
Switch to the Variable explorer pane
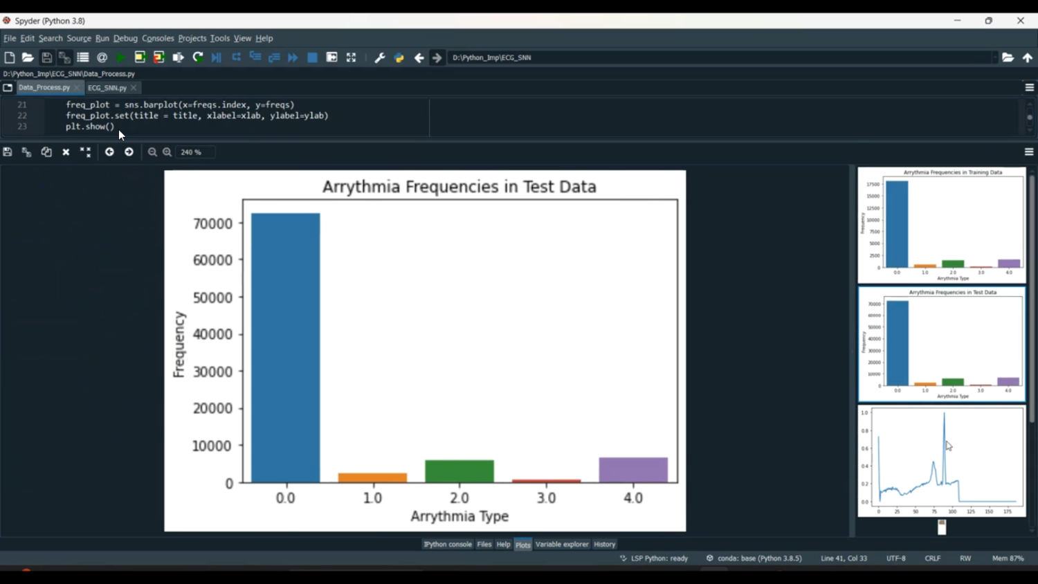561,545
